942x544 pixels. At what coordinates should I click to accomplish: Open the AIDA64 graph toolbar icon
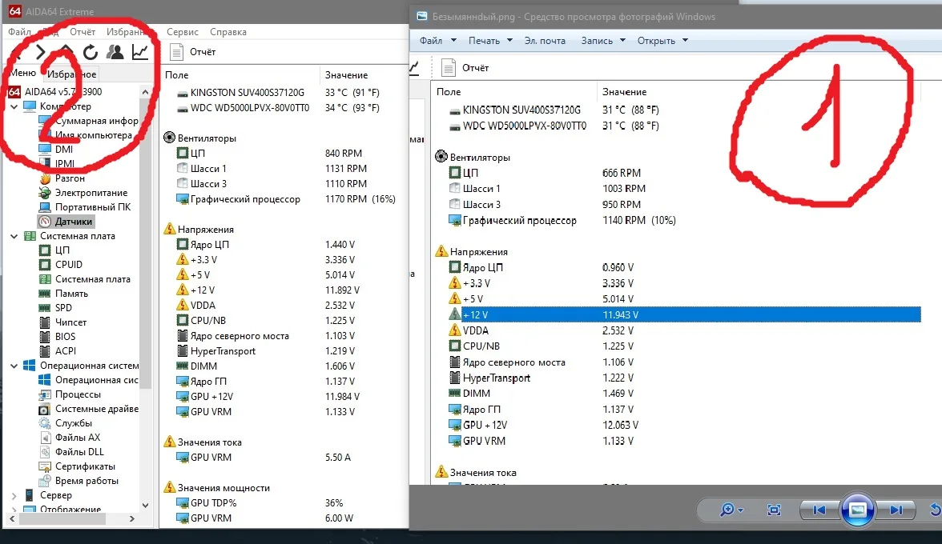tap(140, 52)
